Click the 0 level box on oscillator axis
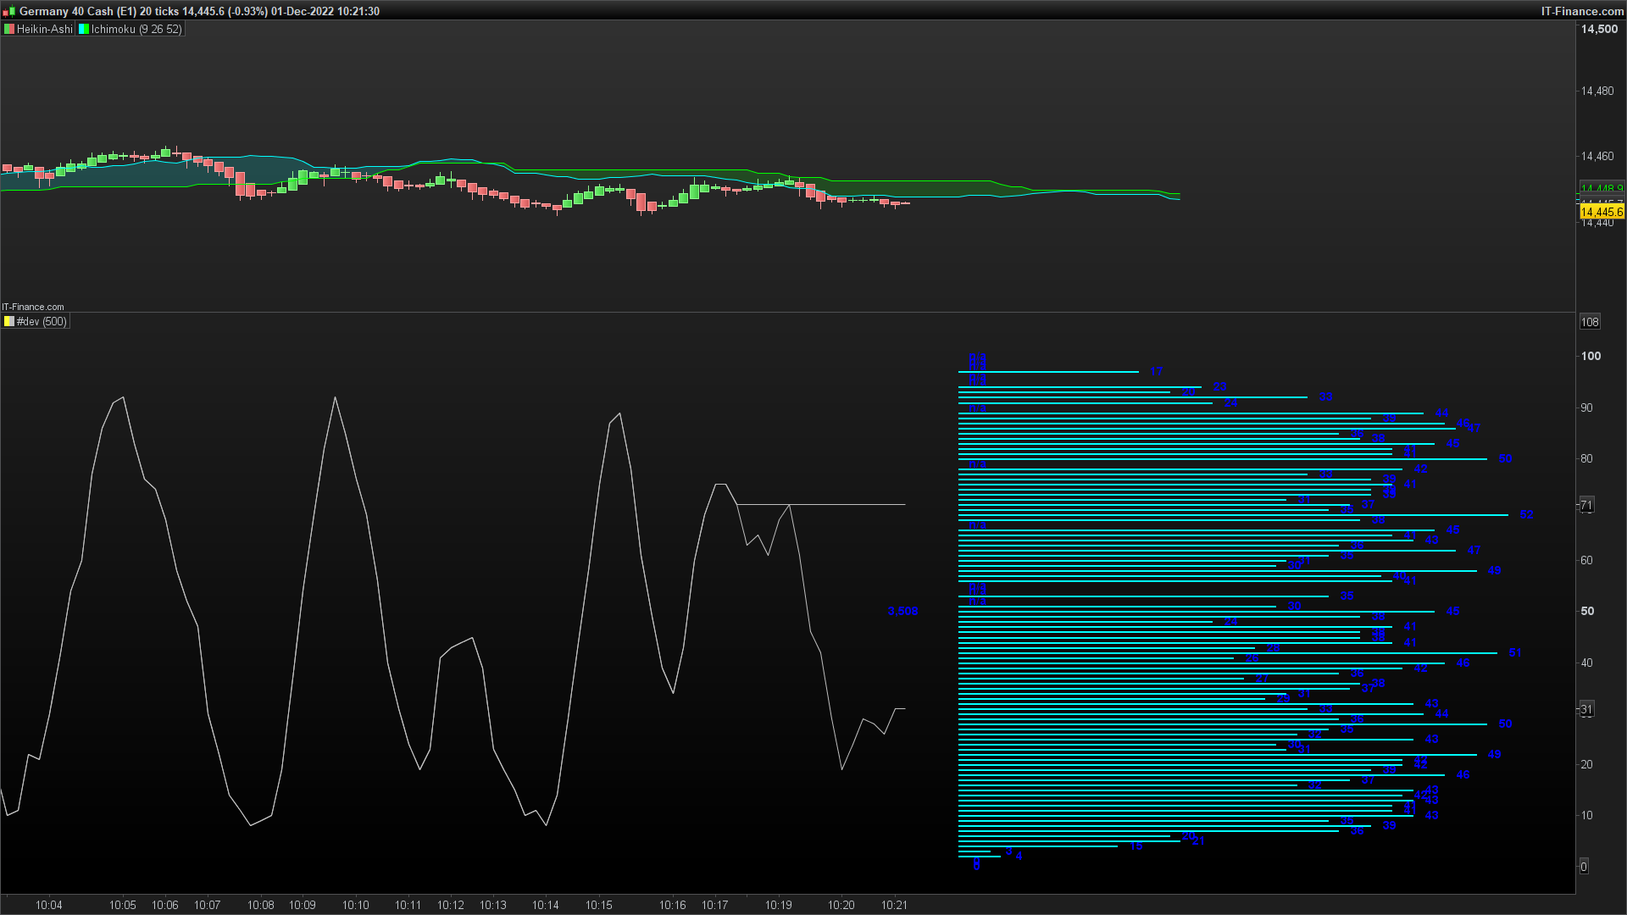This screenshot has width=1627, height=915. (x=1584, y=866)
